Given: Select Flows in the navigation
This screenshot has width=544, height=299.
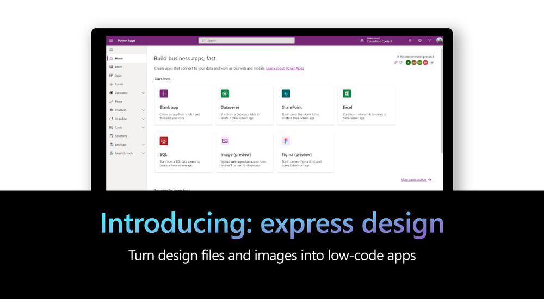Looking at the screenshot, I should coord(127,101).
